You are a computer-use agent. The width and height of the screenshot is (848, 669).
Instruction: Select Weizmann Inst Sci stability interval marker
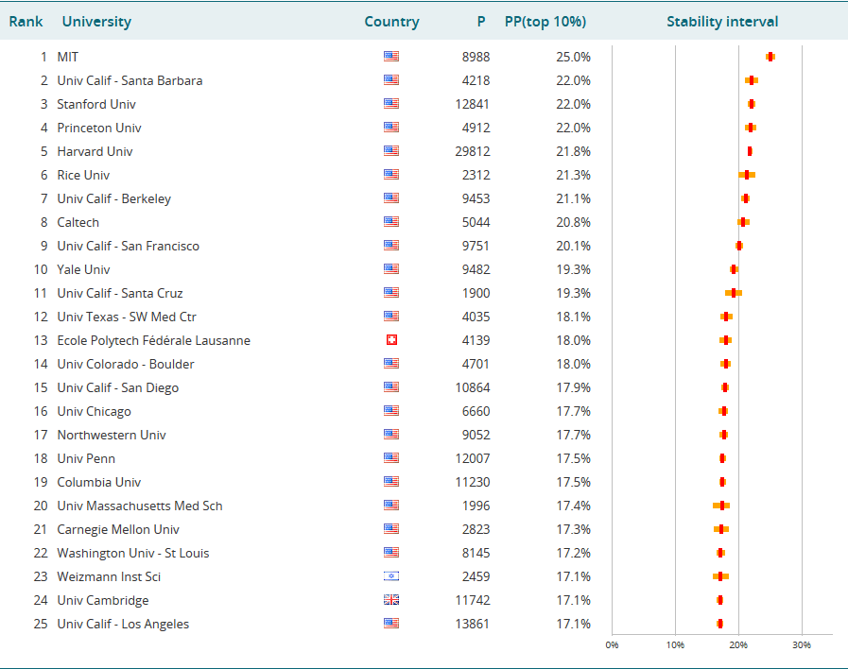[720, 576]
